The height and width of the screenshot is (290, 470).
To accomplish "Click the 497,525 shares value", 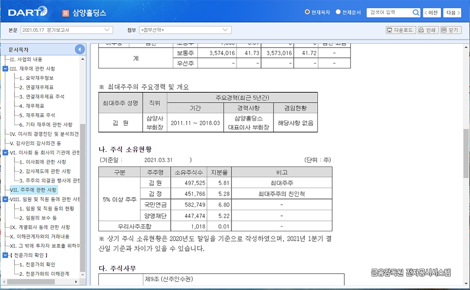I will coord(195,183).
